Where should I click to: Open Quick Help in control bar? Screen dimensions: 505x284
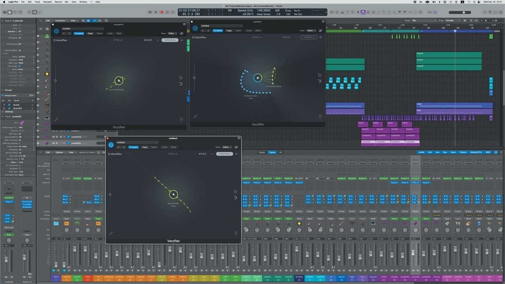point(15,12)
